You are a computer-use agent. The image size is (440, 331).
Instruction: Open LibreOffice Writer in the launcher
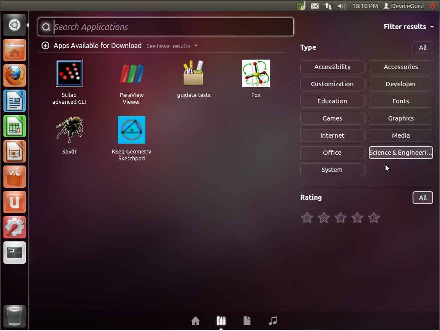click(15, 101)
